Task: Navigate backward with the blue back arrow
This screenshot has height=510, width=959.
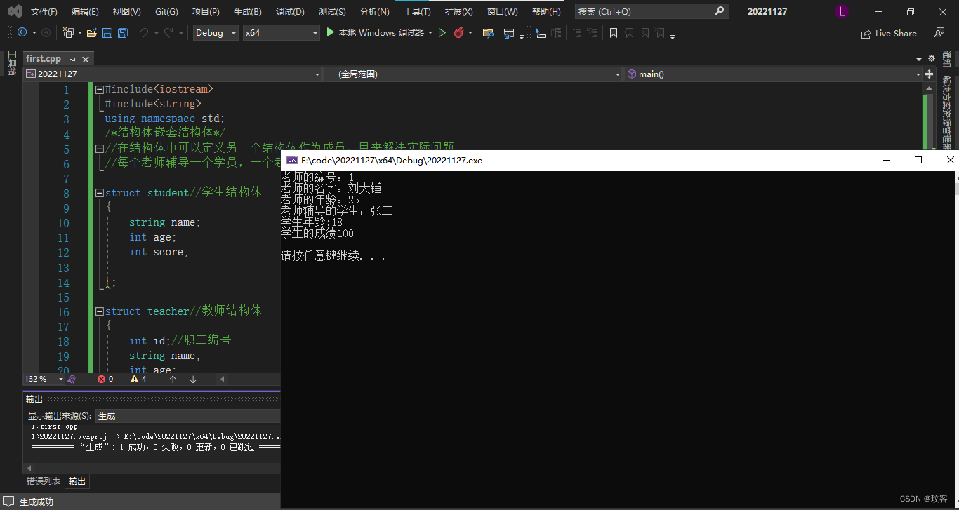Action: click(x=22, y=32)
